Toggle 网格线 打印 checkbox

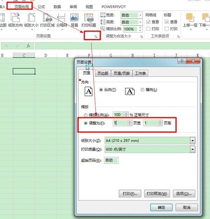pyautogui.click(x=148, y=29)
